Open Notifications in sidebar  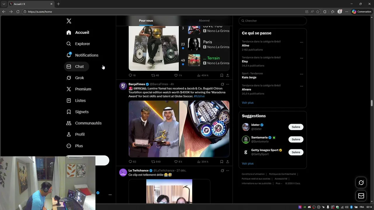82,55
